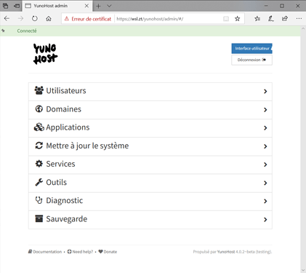Open the browser more options ellipsis menu

pyautogui.click(x=299, y=19)
